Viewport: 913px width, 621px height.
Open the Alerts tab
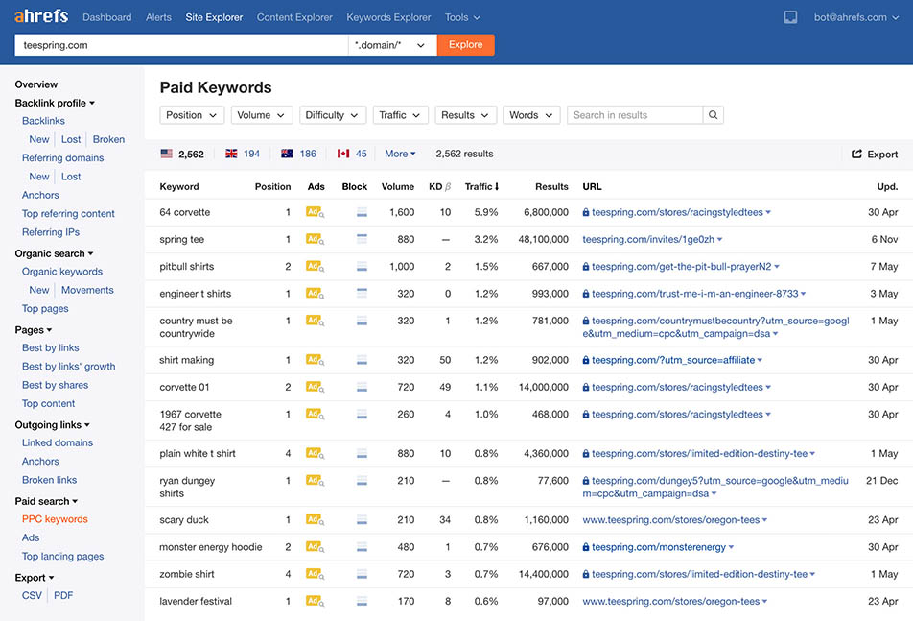coord(158,17)
